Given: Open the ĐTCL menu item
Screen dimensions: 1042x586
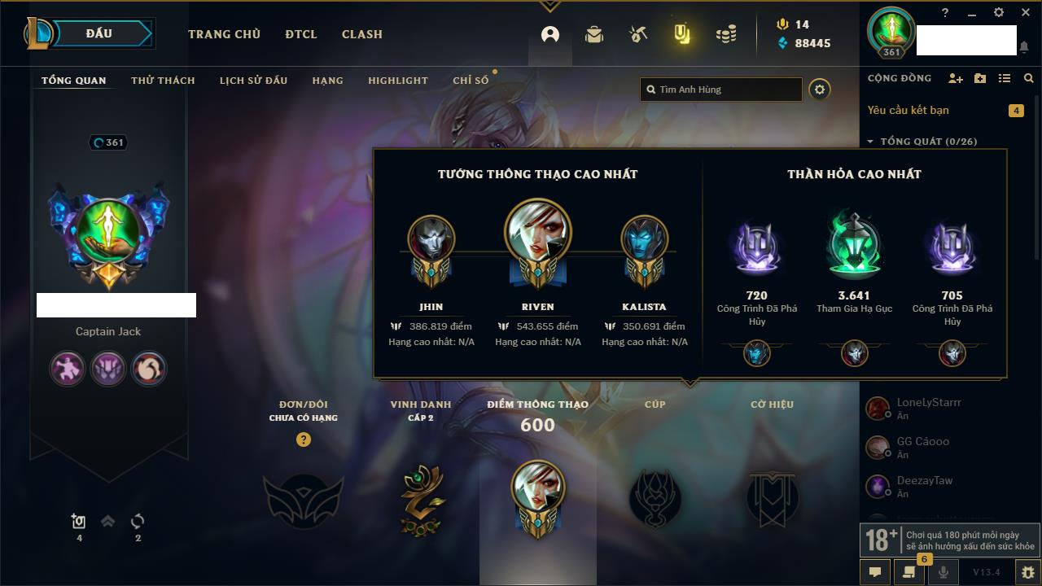Looking at the screenshot, I should point(301,34).
